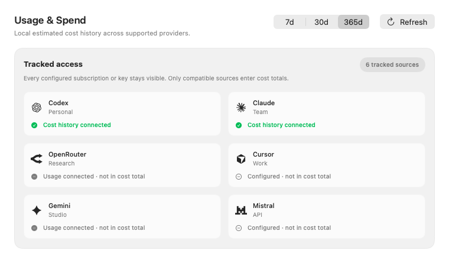Viewport: 449px width, 260px height.
Task: Click the Codex OpenAI logo icon
Action: (37, 108)
